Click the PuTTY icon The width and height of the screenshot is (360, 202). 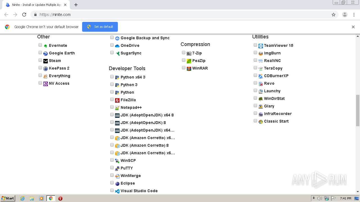click(x=117, y=168)
